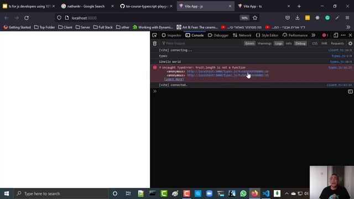Toggle the Info filter in console
Screen dimensions: 354x199
click(x=289, y=43)
